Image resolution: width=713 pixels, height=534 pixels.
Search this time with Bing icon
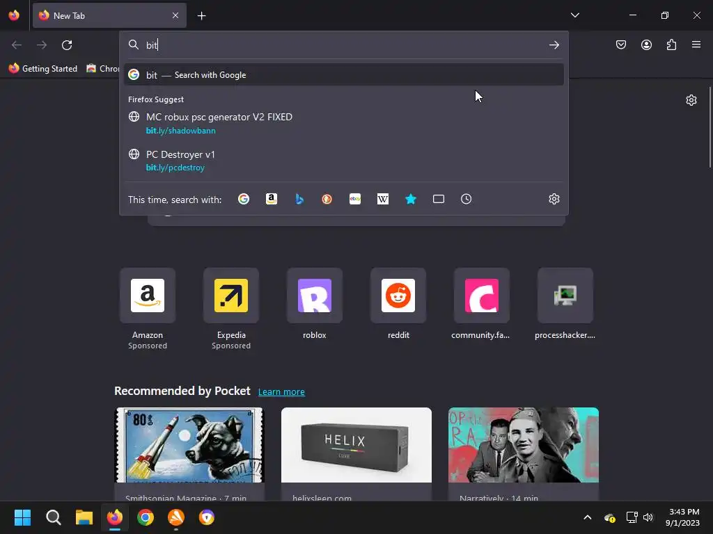pos(299,199)
